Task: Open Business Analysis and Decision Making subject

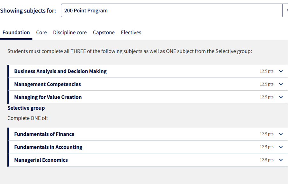Action: pos(60,71)
